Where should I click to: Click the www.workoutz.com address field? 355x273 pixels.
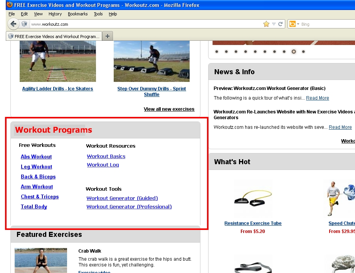146,24
